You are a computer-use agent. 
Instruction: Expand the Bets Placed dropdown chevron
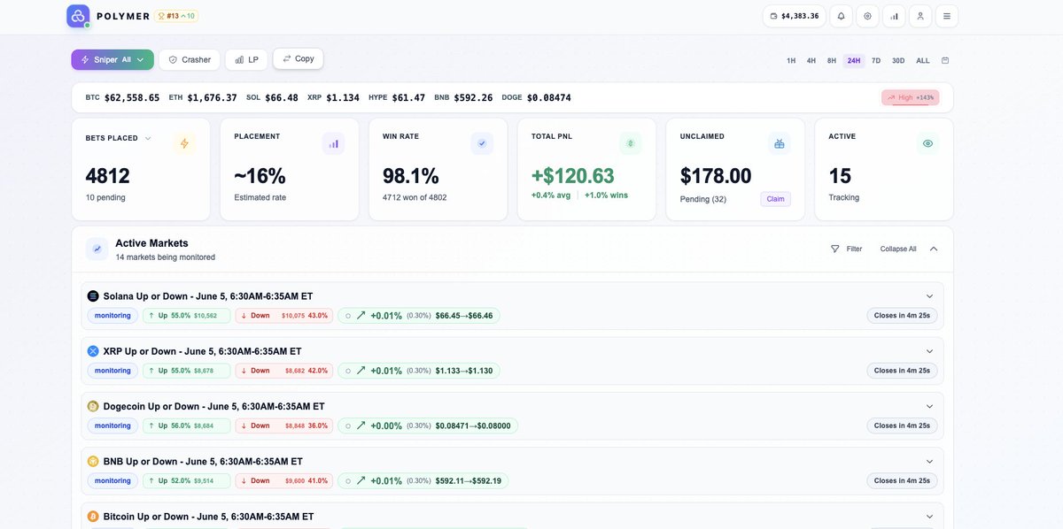click(x=148, y=138)
